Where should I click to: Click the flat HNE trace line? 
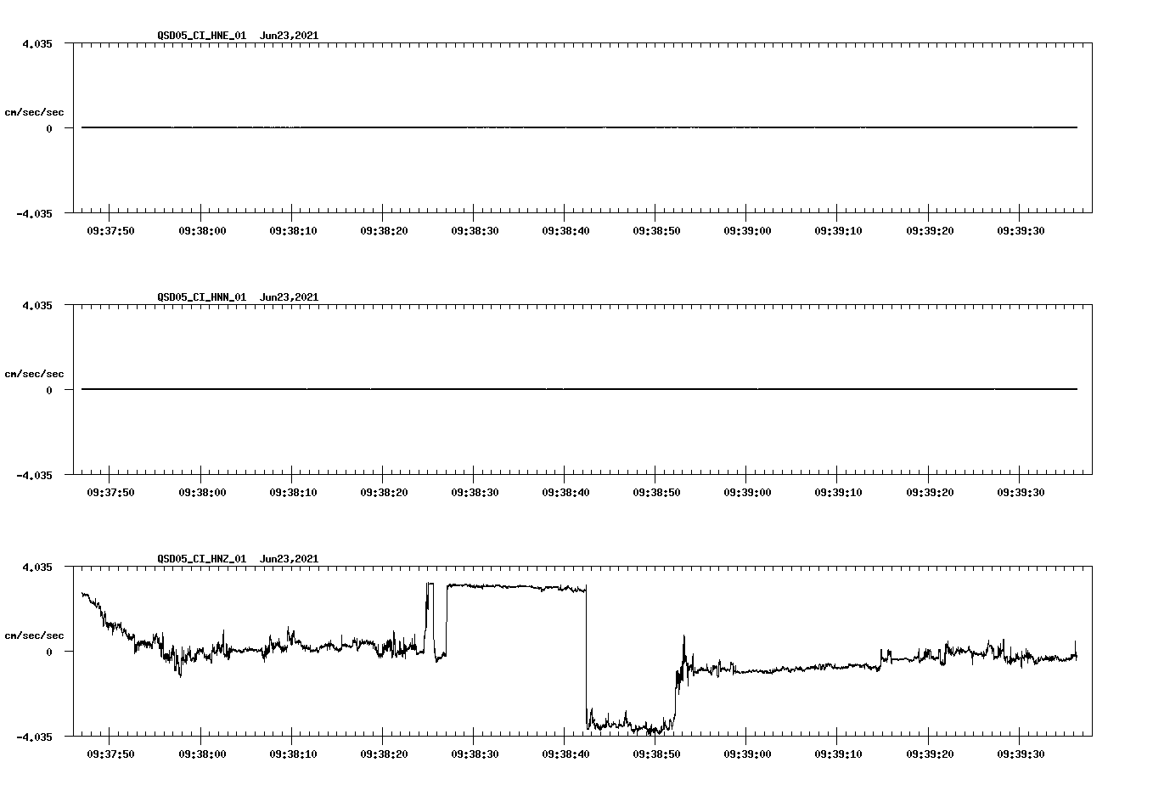coord(579,127)
